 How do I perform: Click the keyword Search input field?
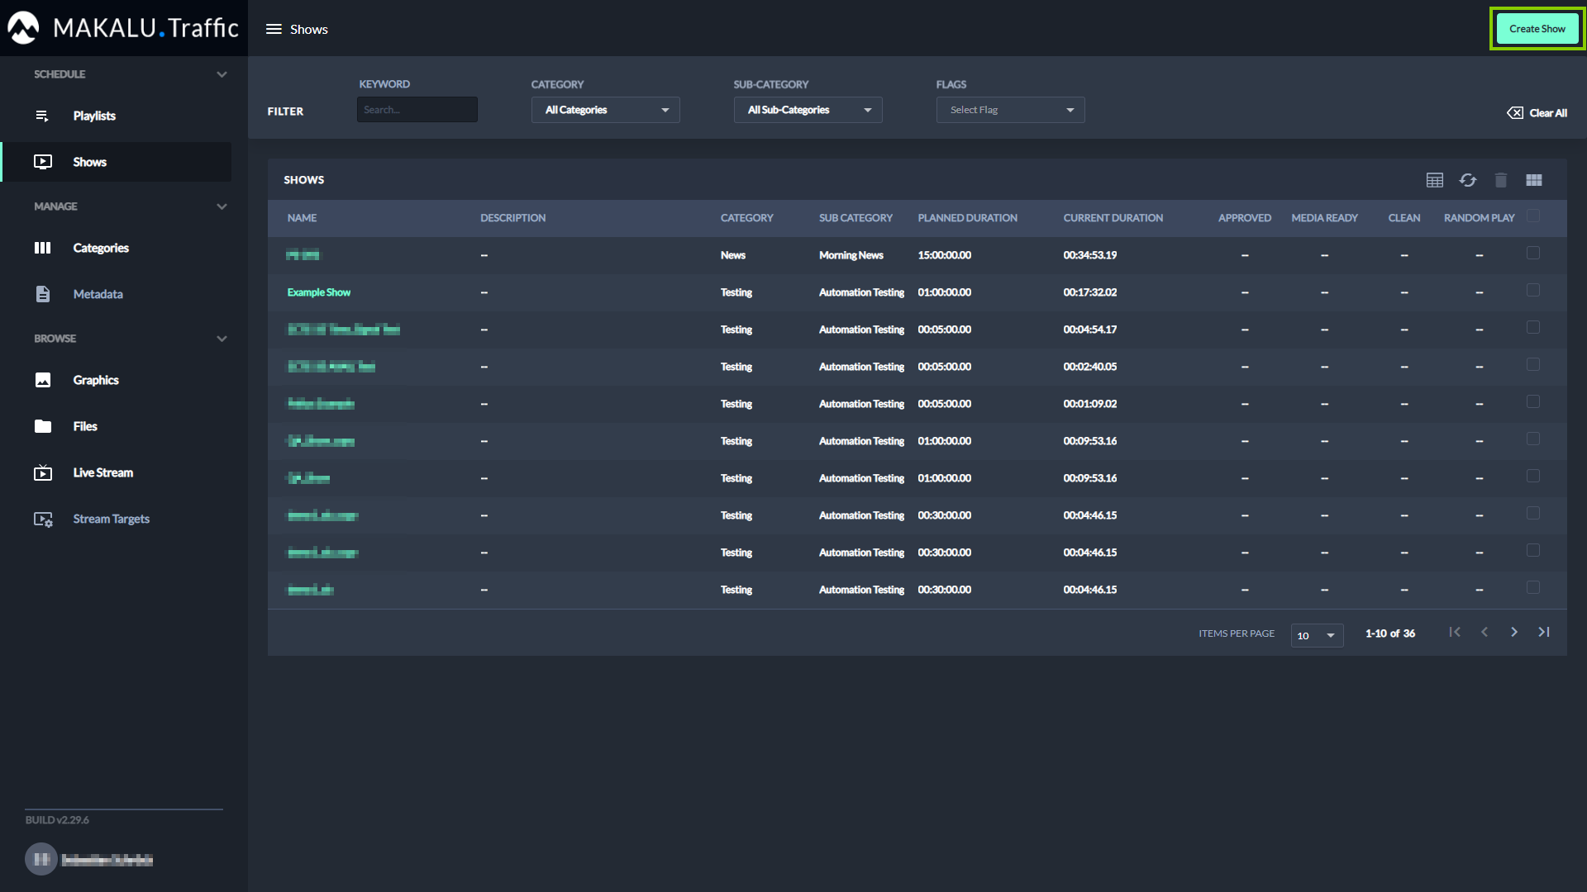417,110
